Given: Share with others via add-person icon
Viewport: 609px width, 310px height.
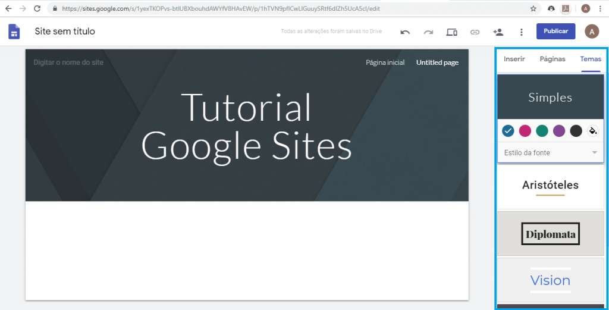Looking at the screenshot, I should [x=498, y=32].
